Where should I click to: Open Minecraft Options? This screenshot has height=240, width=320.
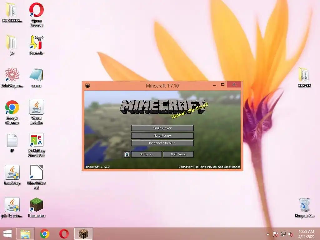pos(146,154)
